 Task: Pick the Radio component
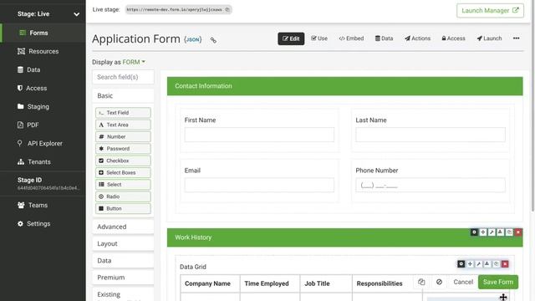(123, 196)
